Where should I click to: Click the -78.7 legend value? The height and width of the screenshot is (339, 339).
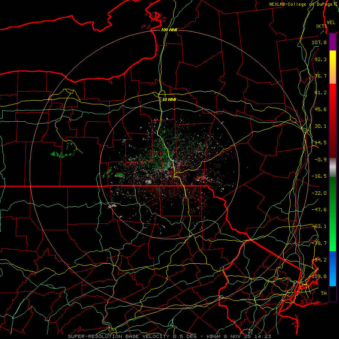click(319, 243)
